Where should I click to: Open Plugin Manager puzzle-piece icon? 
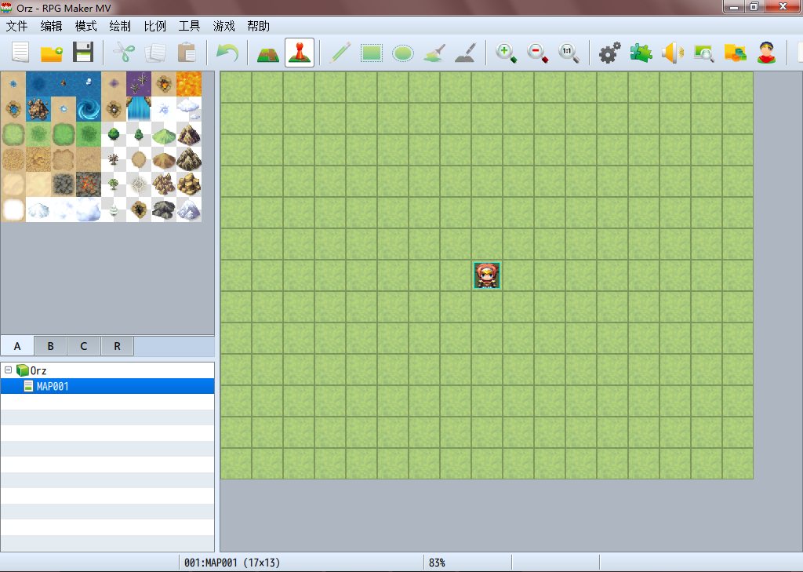[641, 53]
